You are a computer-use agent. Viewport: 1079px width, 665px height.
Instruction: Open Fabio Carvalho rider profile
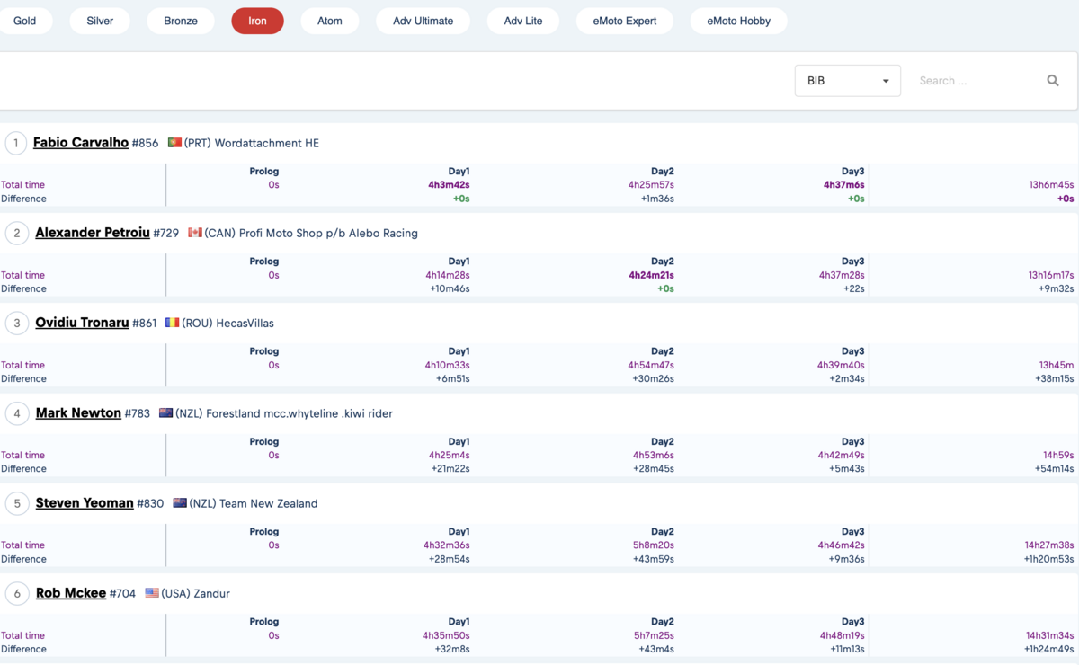coord(81,143)
